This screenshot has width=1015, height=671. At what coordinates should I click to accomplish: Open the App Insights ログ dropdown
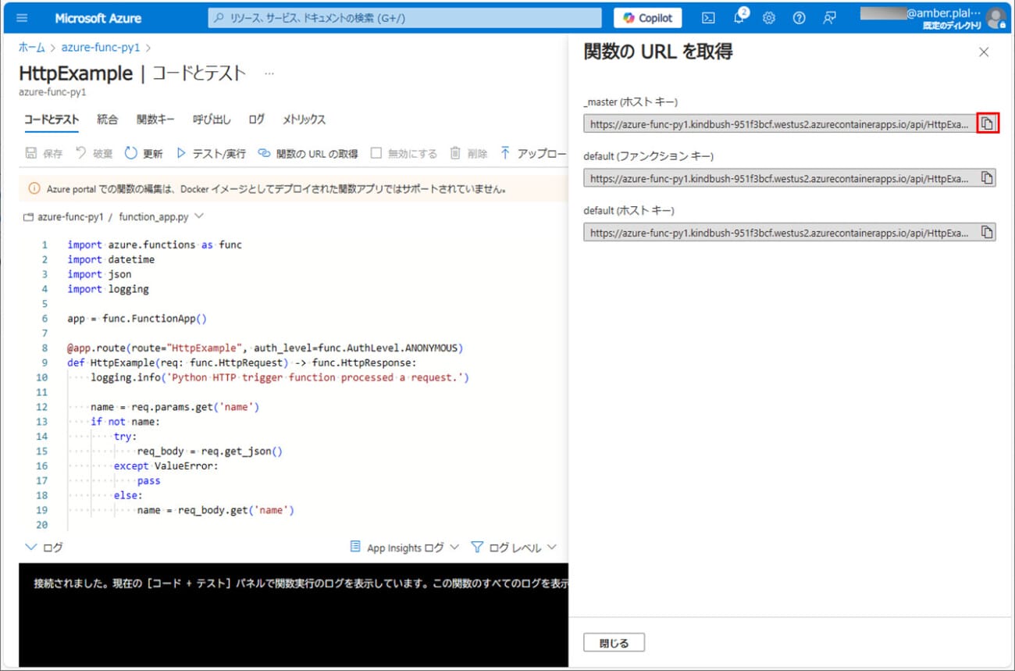[x=404, y=548]
